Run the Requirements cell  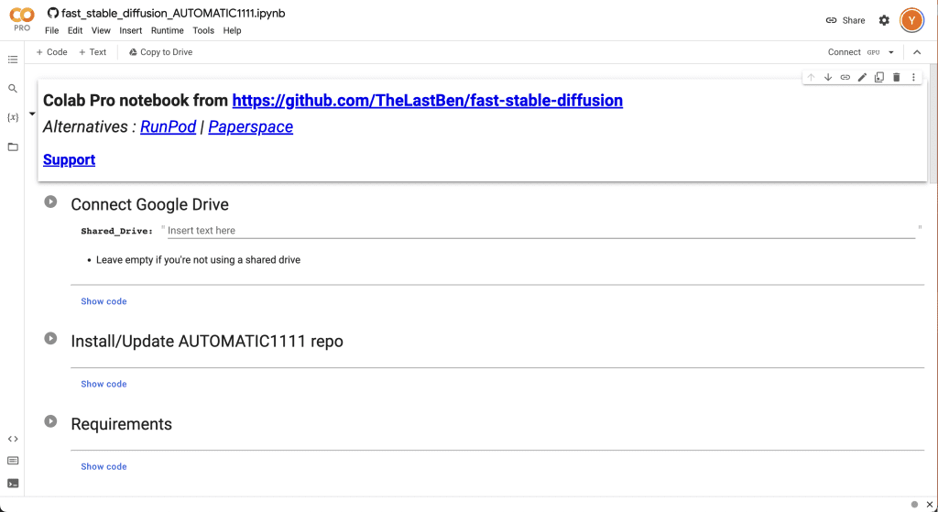51,421
